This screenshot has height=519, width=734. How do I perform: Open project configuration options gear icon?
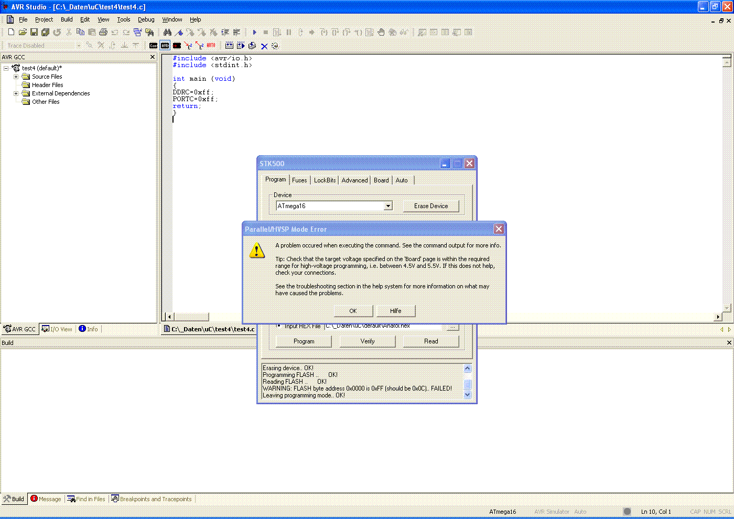click(x=275, y=46)
